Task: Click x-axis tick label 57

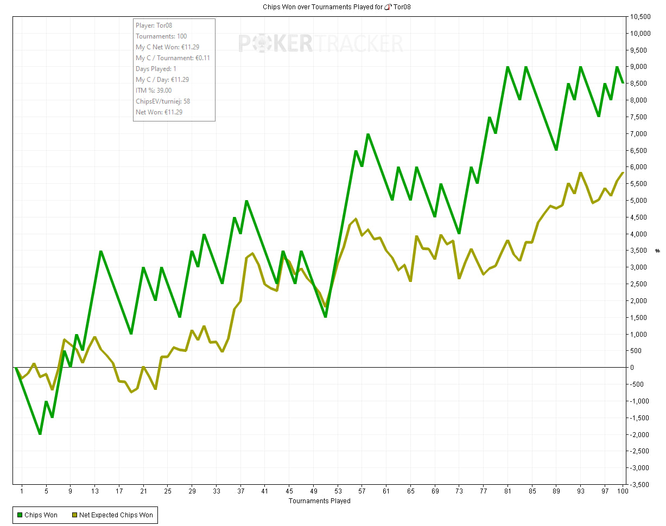Action: click(x=362, y=491)
